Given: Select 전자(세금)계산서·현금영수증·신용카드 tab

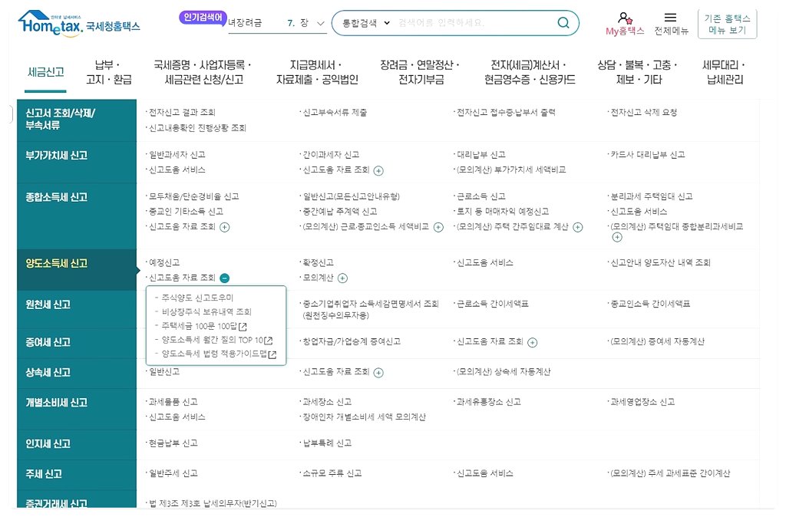Looking at the screenshot, I should [530, 72].
